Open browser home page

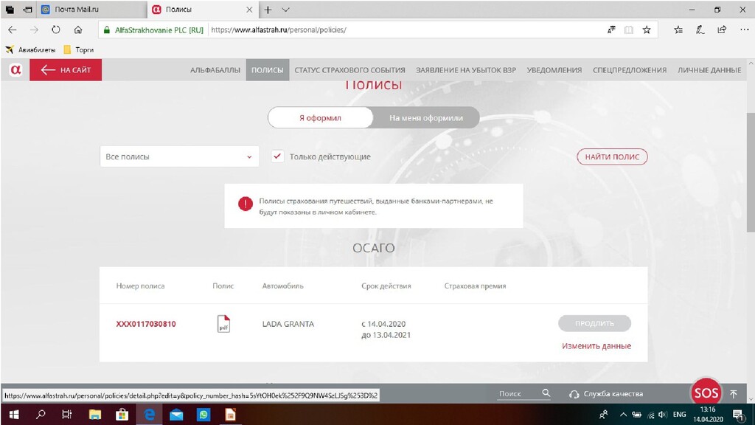(78, 30)
